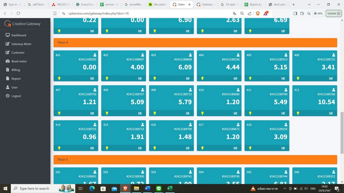Screen dimensions: 344x193
Task: Click the browser Update button
Action: click(334, 13)
